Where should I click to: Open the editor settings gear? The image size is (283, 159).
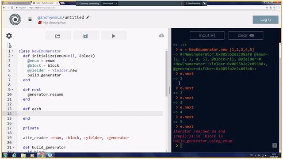[9, 36]
